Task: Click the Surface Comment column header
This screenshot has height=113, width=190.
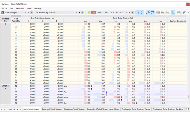Action: tap(178, 21)
